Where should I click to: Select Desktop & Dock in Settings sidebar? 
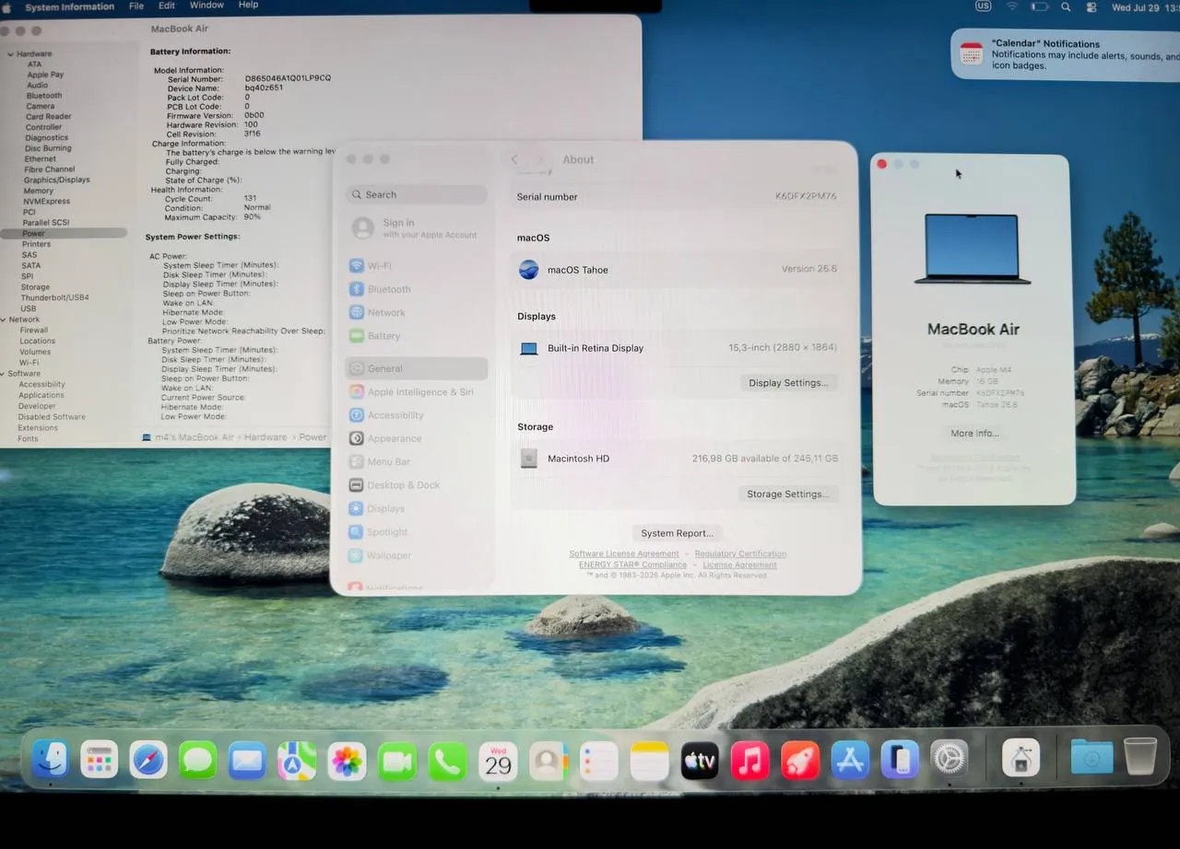[x=417, y=485]
